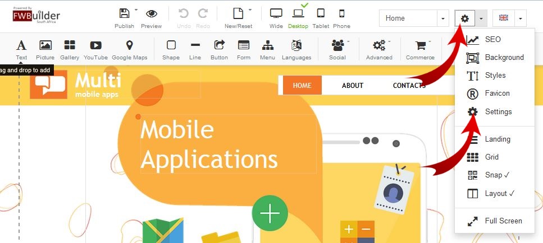Click the Redo arrow
Screen dimensions: 543x243
(203, 14)
